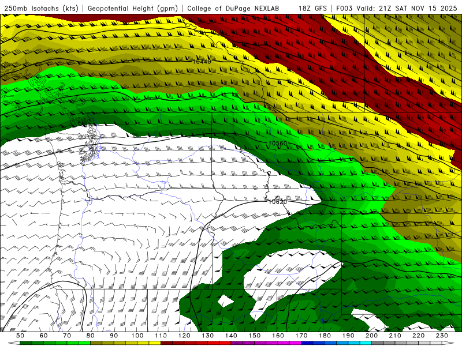Click the 120 value on color scale
This screenshot has width=462, height=346.
pyautogui.click(x=184, y=336)
